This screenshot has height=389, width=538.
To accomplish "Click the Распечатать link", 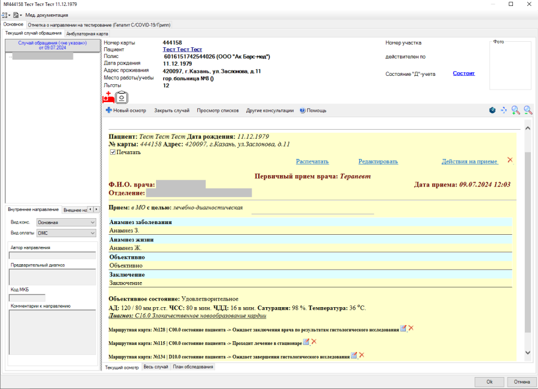I will (312, 161).
